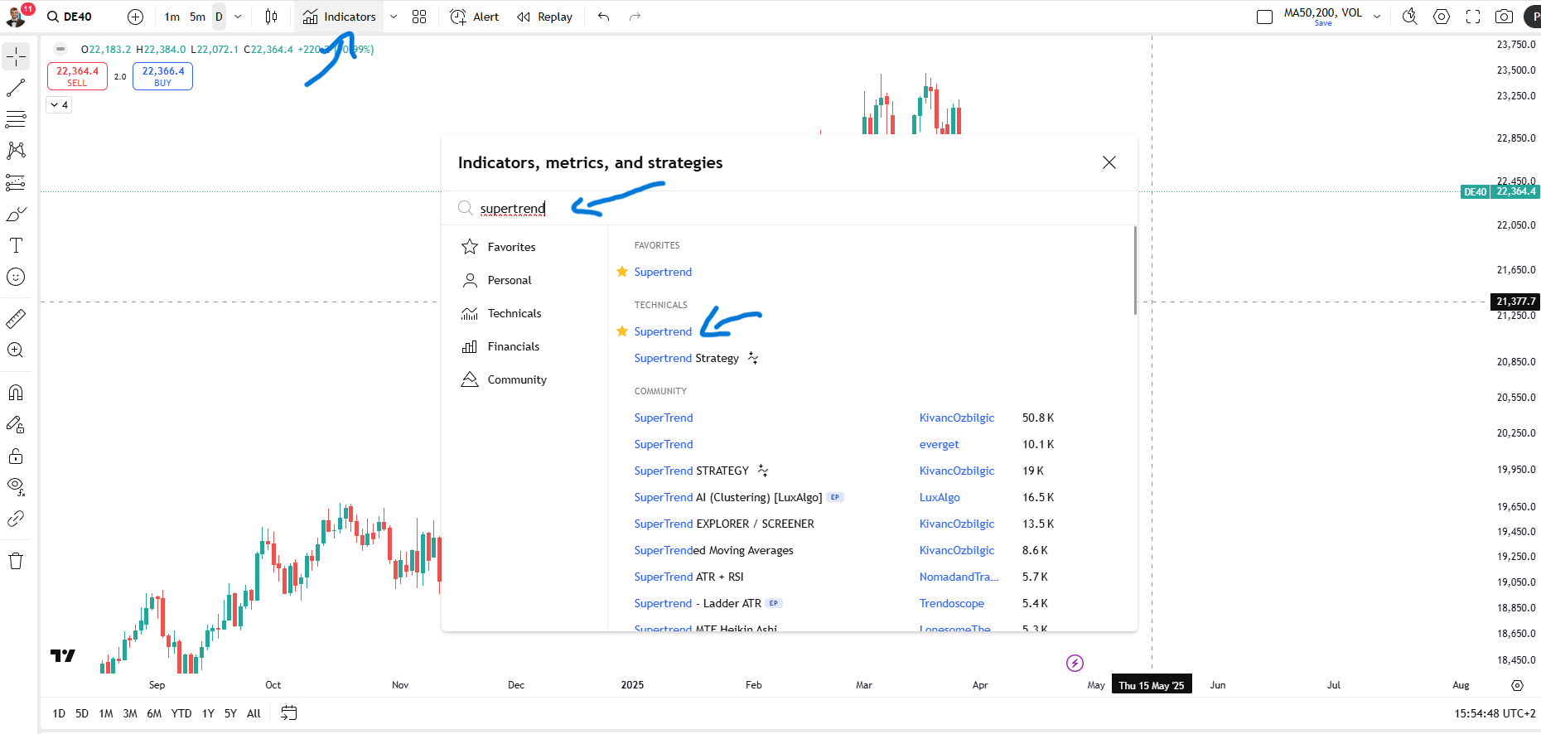Open the indicator templates grid icon
This screenshot has width=1541, height=734.
pyautogui.click(x=419, y=17)
